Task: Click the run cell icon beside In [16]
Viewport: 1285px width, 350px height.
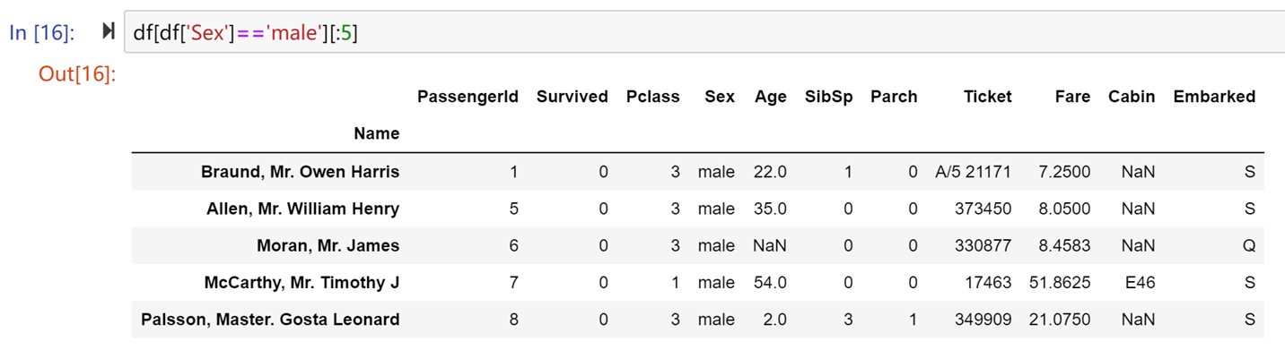Action: pos(109,31)
